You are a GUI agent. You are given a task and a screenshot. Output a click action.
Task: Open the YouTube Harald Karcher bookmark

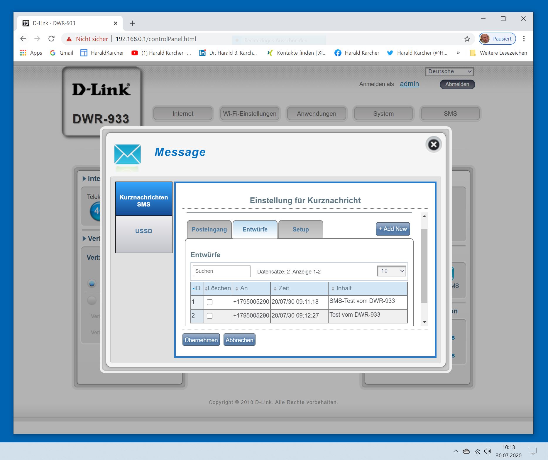(x=161, y=53)
